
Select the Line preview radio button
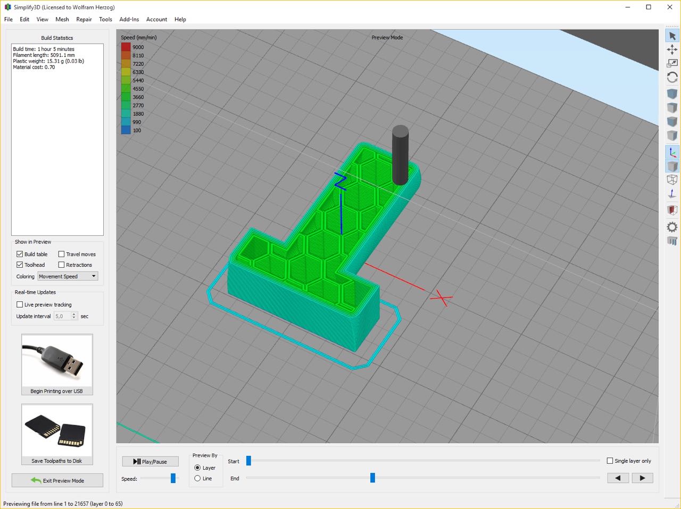click(x=198, y=479)
